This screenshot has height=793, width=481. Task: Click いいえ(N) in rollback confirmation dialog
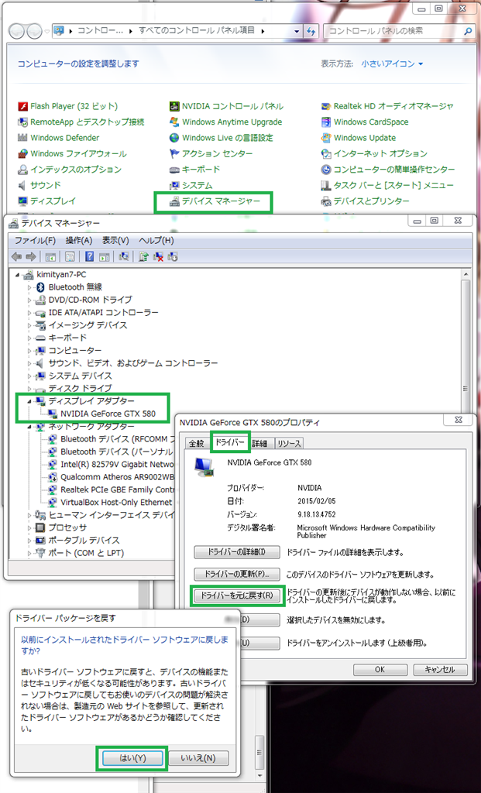[198, 757]
